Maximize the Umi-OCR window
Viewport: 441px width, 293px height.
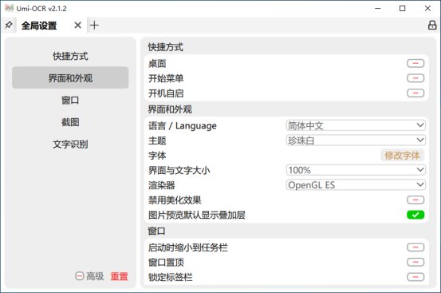403,9
